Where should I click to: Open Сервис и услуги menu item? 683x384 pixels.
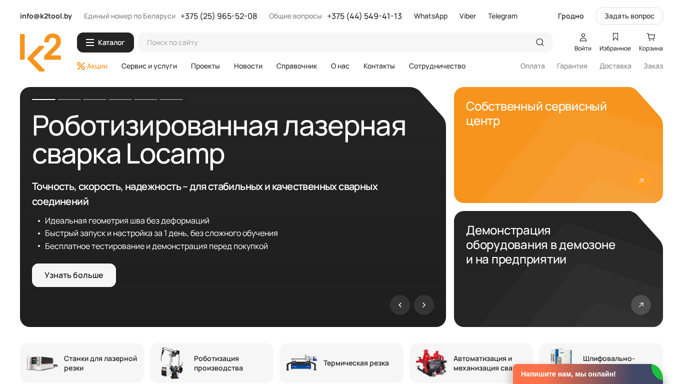149,66
